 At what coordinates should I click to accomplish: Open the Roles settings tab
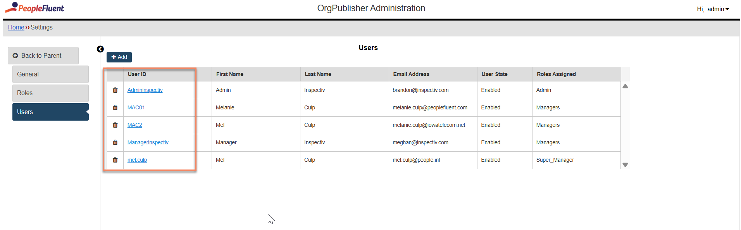point(50,93)
